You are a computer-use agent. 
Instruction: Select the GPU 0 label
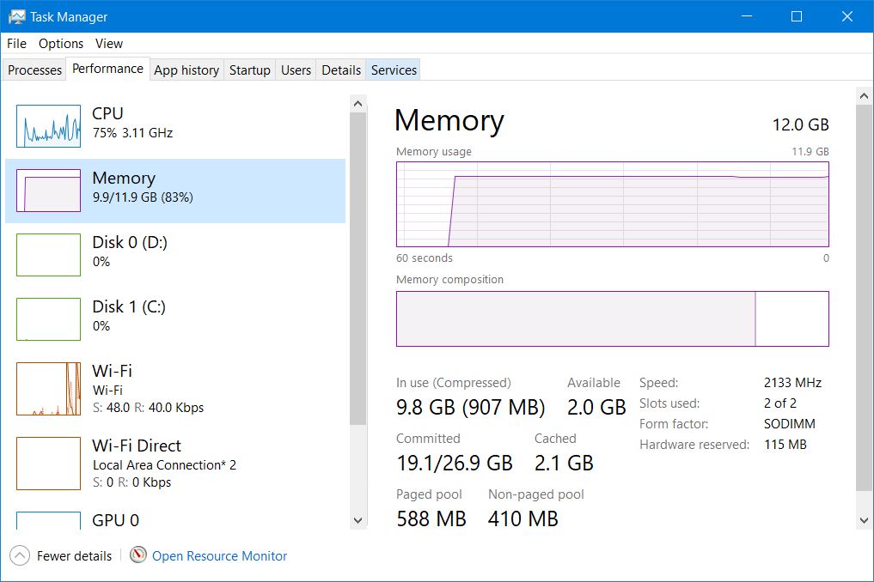click(x=115, y=520)
